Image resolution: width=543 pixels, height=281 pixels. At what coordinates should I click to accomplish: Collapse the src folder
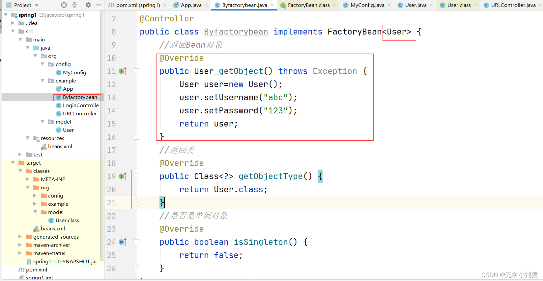(x=13, y=31)
